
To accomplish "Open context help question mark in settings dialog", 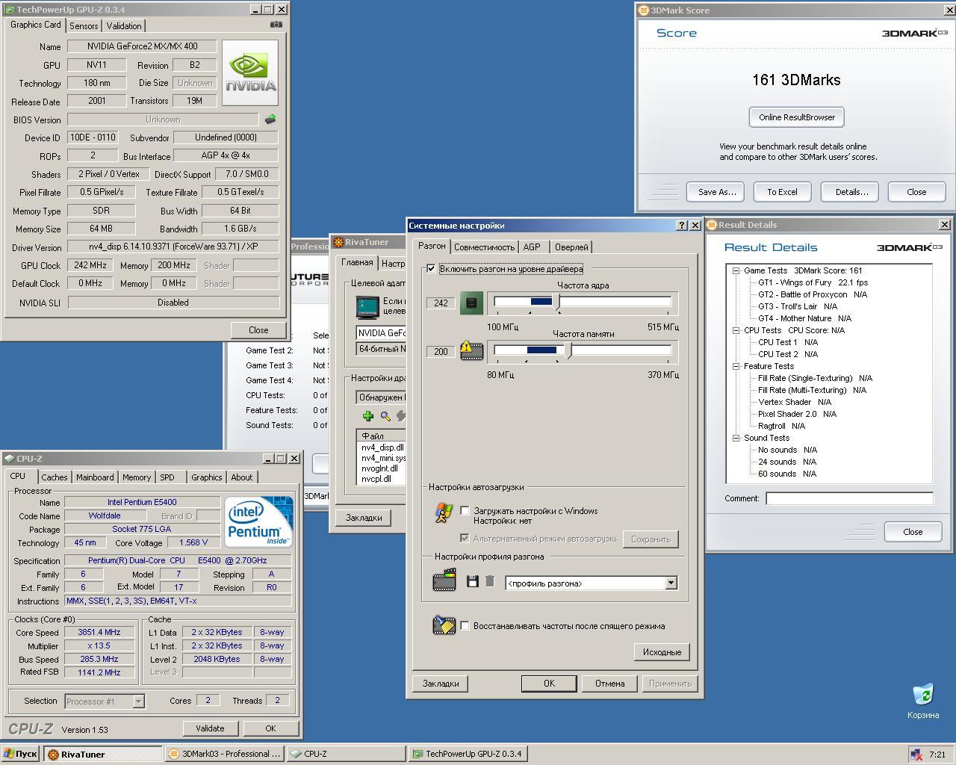I will tap(682, 225).
